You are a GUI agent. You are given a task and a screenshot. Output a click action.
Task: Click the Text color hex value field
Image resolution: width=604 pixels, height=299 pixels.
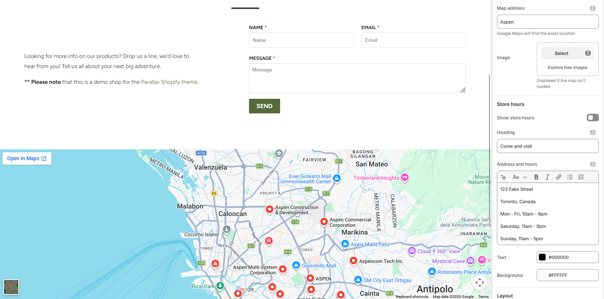click(x=571, y=257)
